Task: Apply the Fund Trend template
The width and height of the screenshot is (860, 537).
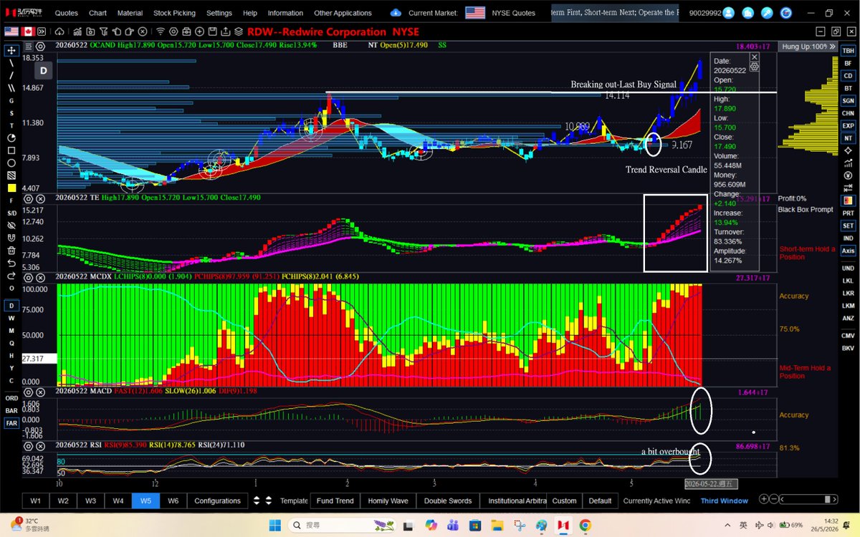Action: 335,500
